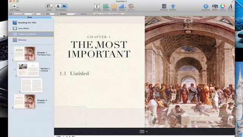Viewport: 243px width, 137px height.
Task: Click the 1.1 Untitled section entry
Action: (74, 73)
